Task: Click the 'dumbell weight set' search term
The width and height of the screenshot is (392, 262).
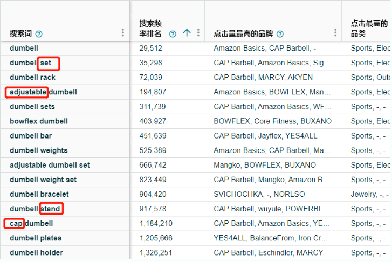Action: (x=43, y=180)
